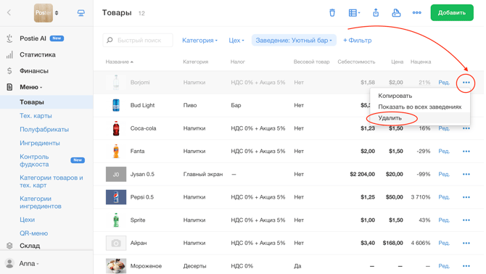The image size is (486, 274).
Task: Click the Coca-cola product name
Action: point(143,128)
